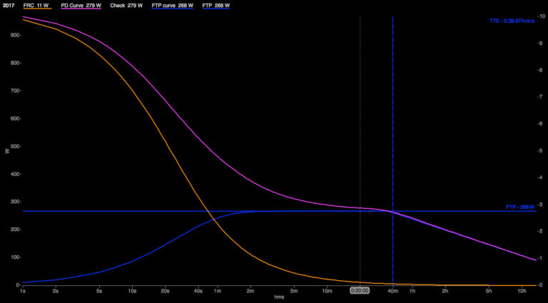Click the FTP 268 W legend item

[215, 5]
